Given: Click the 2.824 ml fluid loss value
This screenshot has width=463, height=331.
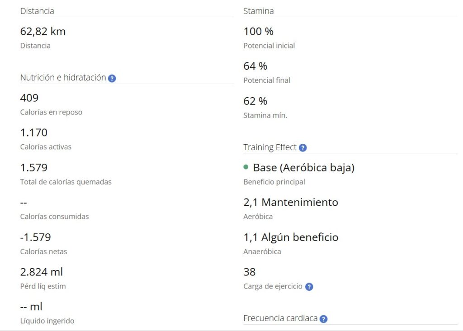Looking at the screenshot, I should pyautogui.click(x=42, y=272).
